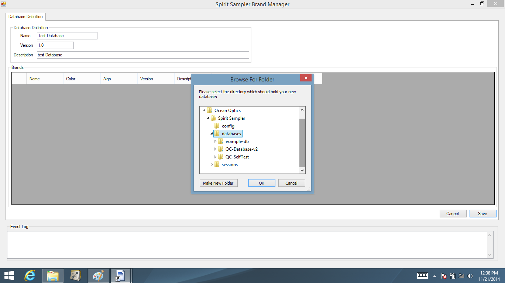Select the config folder icon

coord(217,126)
